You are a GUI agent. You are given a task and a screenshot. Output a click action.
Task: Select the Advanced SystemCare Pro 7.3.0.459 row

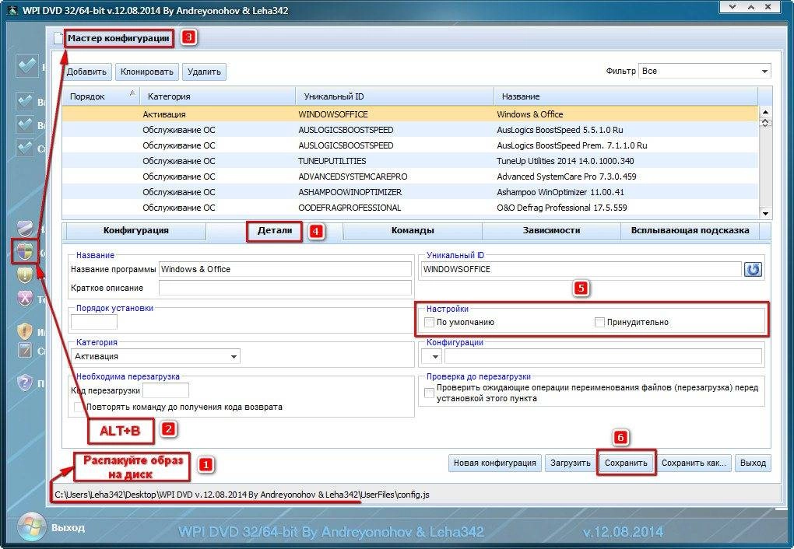(410, 177)
